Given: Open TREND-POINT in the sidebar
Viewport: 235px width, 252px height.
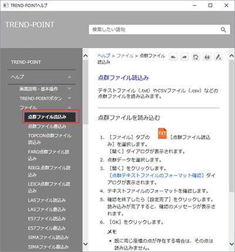Looking at the screenshot, I should click(x=26, y=62).
